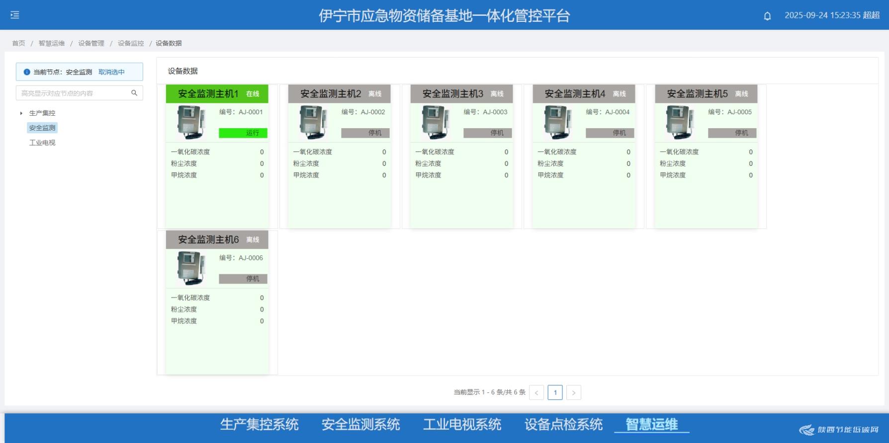The height and width of the screenshot is (443, 889).
Task: Select 安全监测 tree node
Action: click(42, 128)
